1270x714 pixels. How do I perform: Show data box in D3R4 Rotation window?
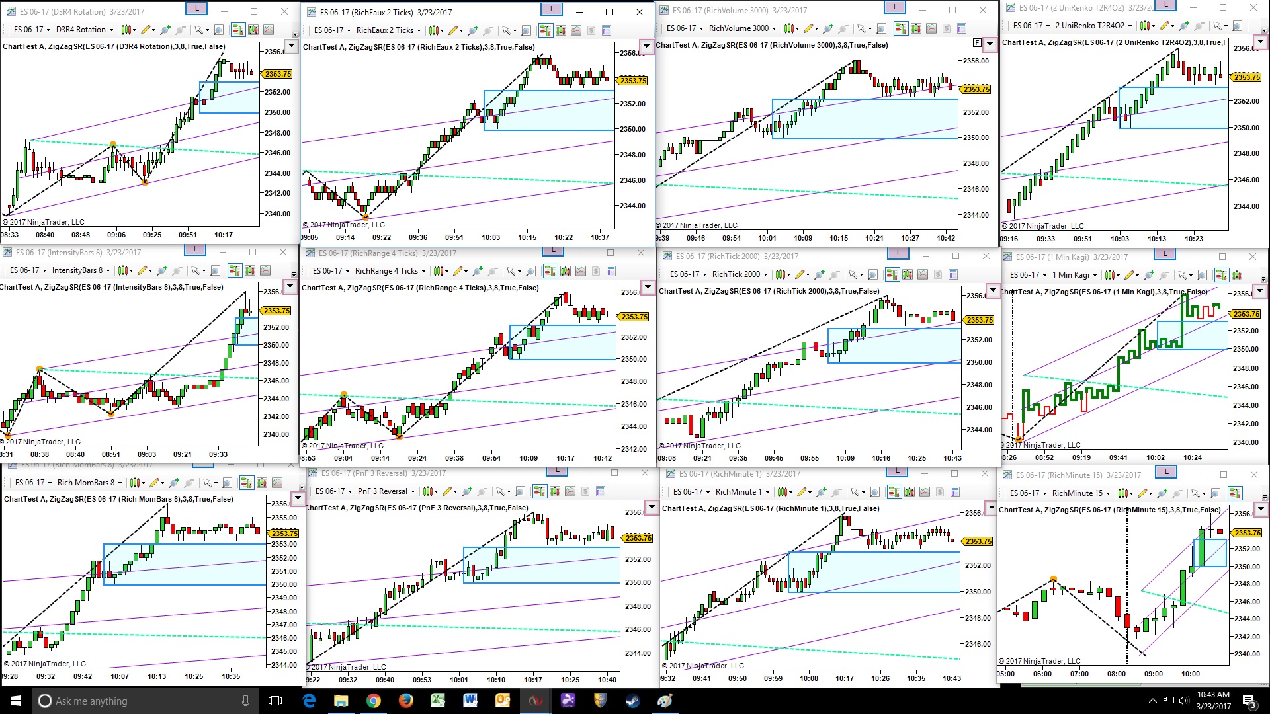click(x=218, y=30)
